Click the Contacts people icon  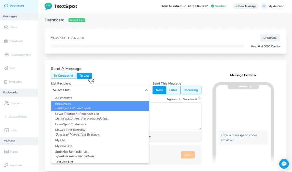click(x=7, y=103)
